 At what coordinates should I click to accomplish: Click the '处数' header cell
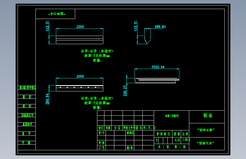(108, 128)
